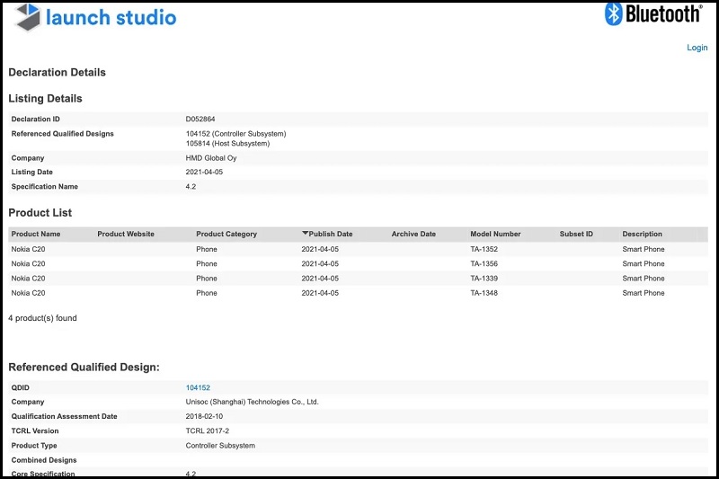Screen dimensions: 719x479
Task: Click Nokia C20 in TA-1339 row
Action: point(29,279)
